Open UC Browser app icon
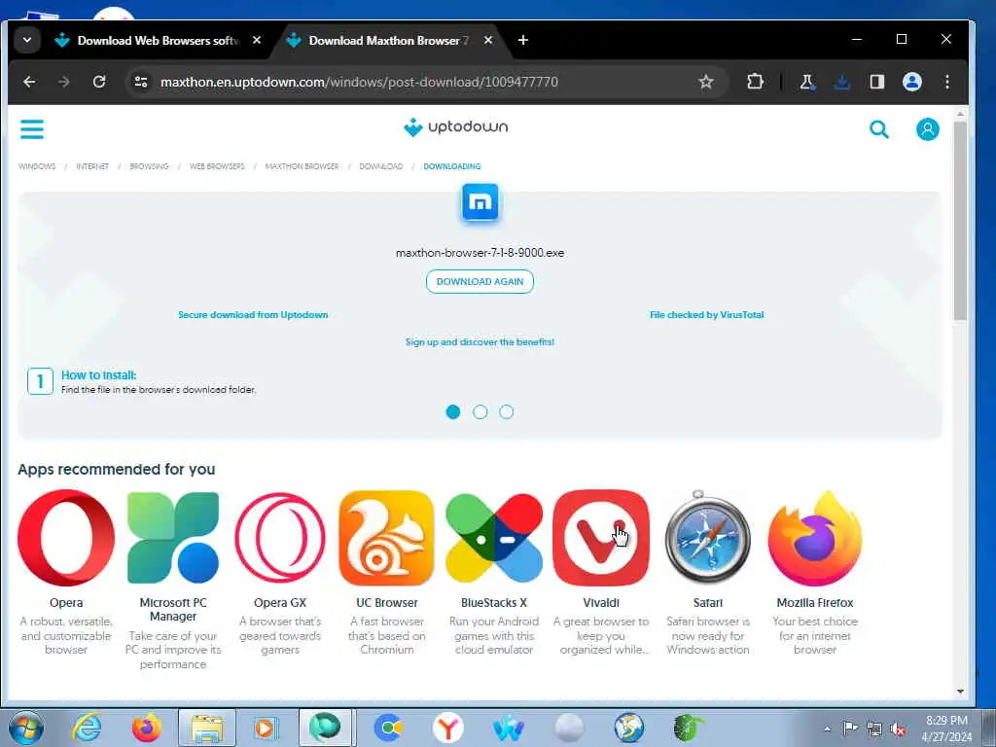The width and height of the screenshot is (996, 747). point(387,537)
